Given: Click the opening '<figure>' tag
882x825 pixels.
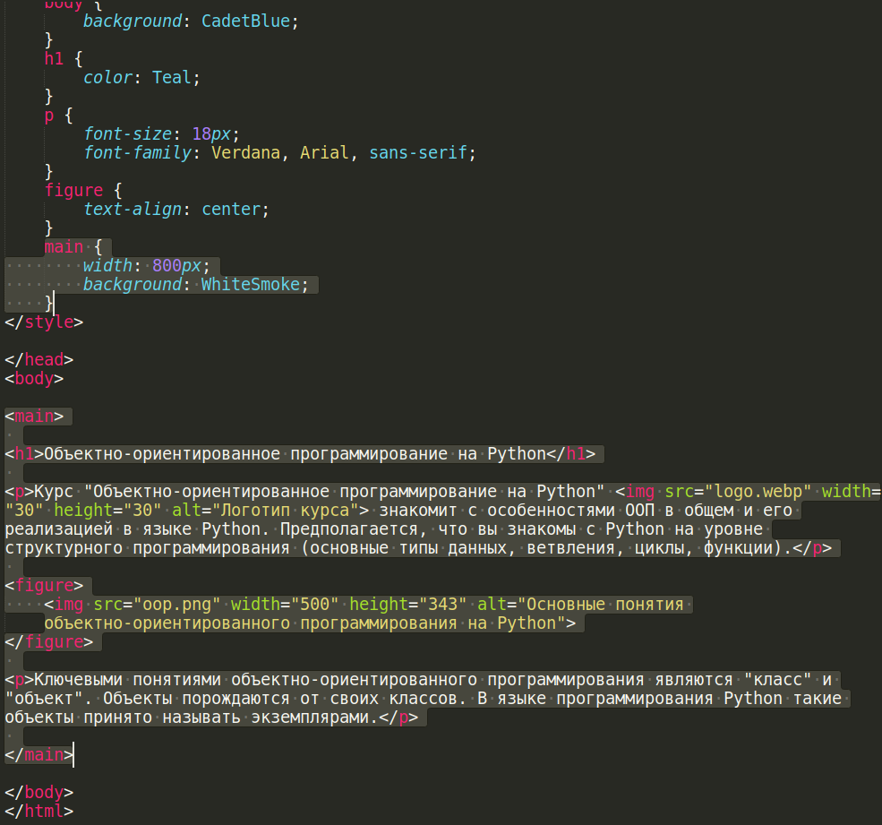Looking at the screenshot, I should tap(44, 585).
